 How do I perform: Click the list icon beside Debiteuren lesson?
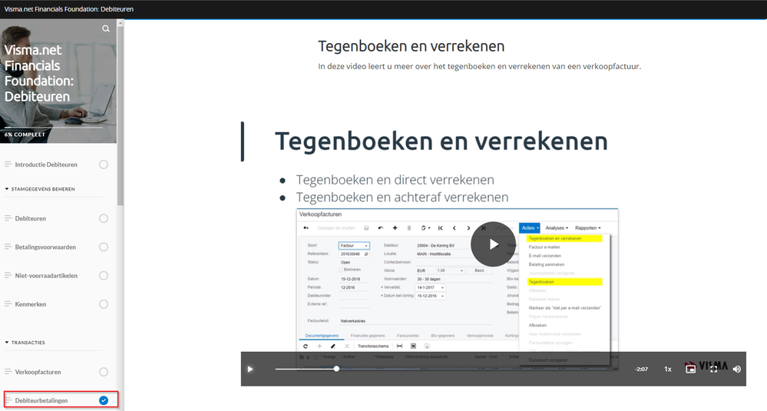pyautogui.click(x=8, y=218)
